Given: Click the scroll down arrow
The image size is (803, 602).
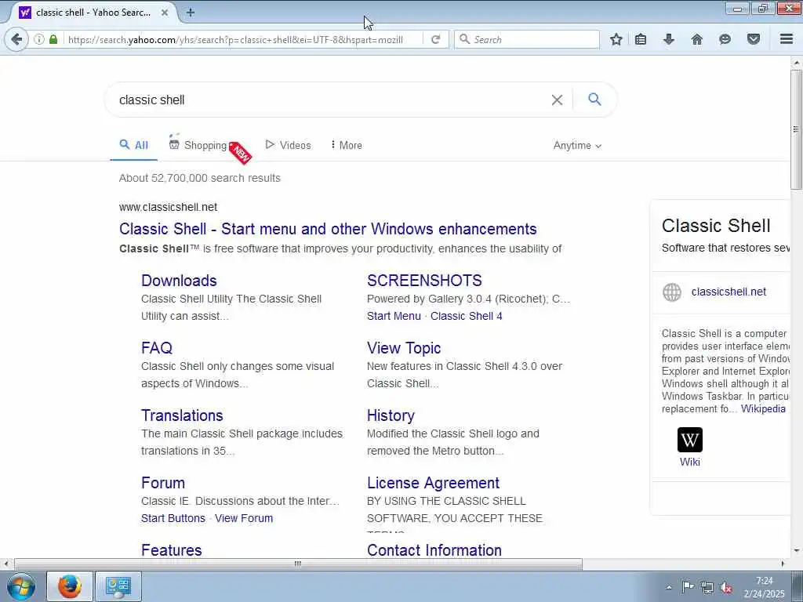Looking at the screenshot, I should 797,551.
